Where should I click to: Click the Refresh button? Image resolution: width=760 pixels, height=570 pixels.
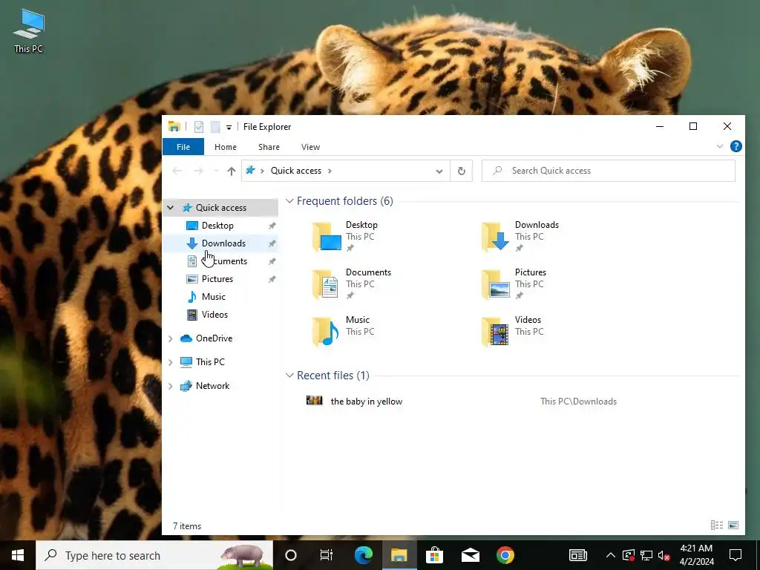pos(462,171)
